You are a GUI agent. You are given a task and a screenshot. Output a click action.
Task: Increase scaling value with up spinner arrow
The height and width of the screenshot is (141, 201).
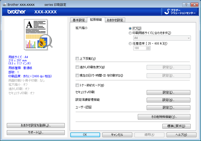[x=148, y=47]
